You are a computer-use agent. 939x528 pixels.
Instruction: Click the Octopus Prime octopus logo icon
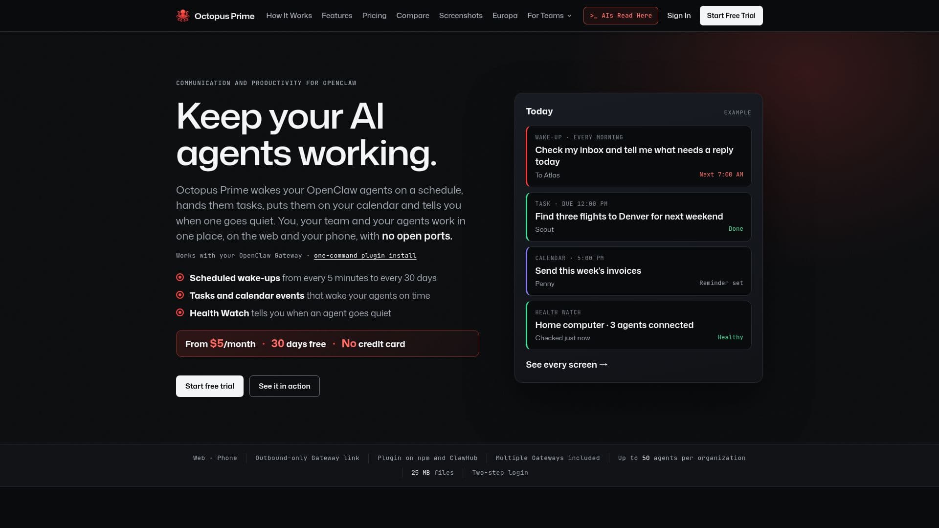pos(183,16)
